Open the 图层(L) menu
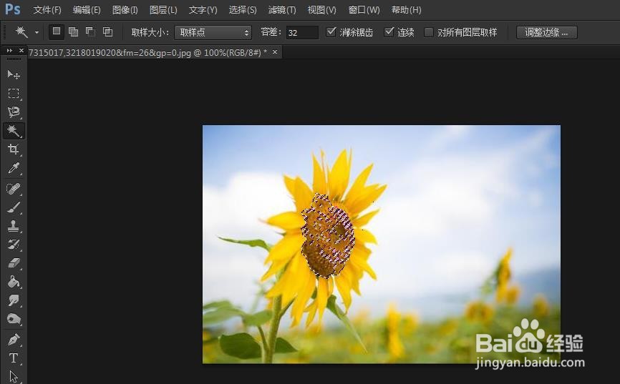Image resolution: width=620 pixels, height=384 pixels. pos(163,9)
